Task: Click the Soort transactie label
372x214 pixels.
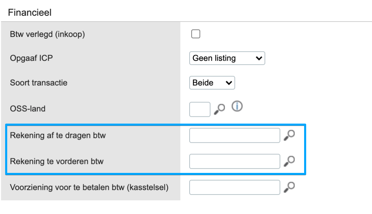Action: (x=39, y=83)
